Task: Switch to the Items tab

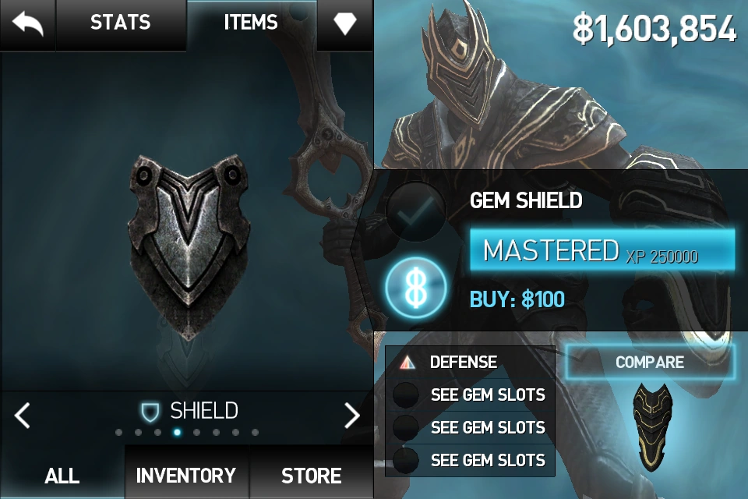Action: (252, 23)
